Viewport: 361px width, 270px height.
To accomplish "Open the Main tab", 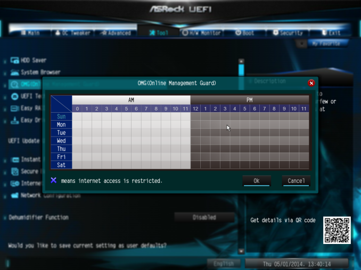I will point(30,33).
